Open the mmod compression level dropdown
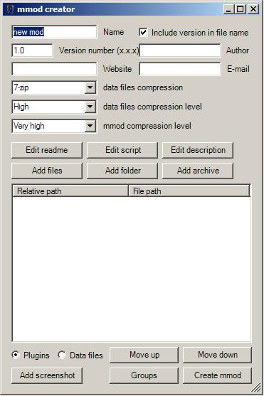Screen dimensions: 264x396 [54, 126]
